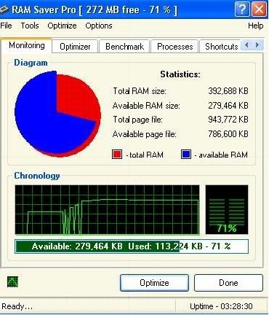269x315 pixels.
Task: Switch to the Benchmark tab
Action: click(x=124, y=47)
